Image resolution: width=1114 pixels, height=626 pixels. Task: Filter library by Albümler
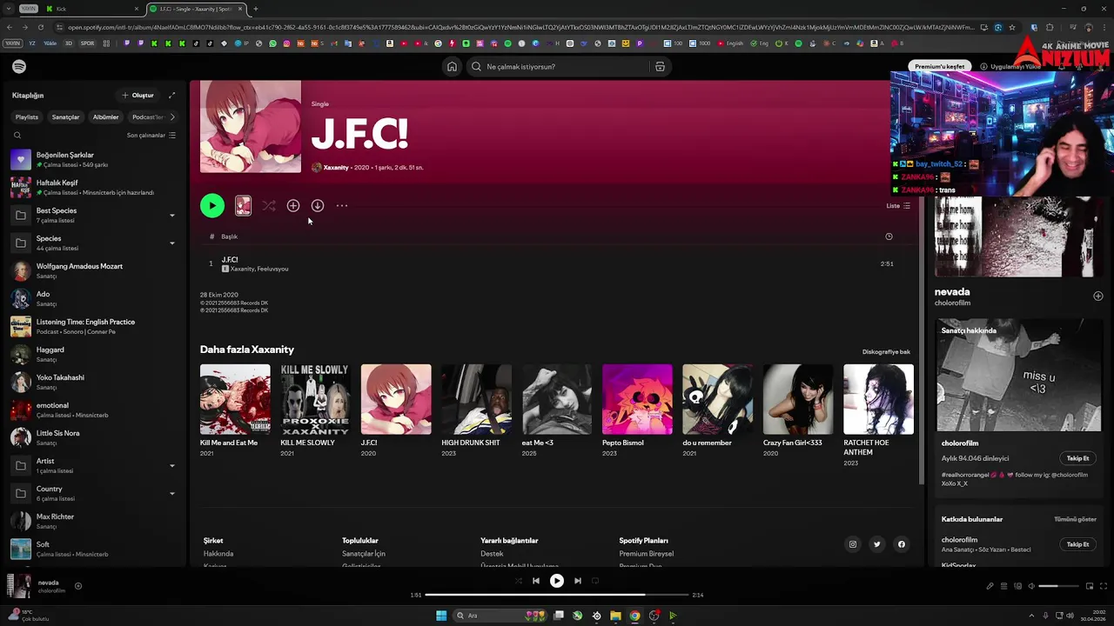(105, 117)
